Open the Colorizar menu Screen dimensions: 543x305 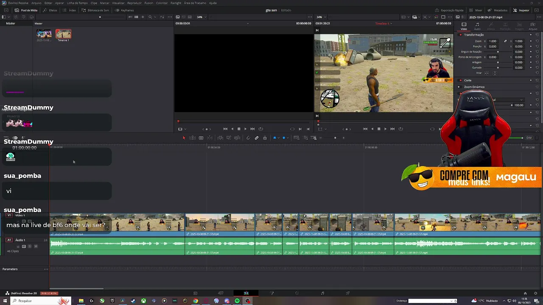point(162,3)
